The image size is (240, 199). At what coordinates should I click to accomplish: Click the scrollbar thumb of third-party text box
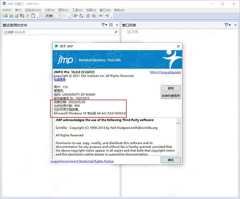(178, 123)
